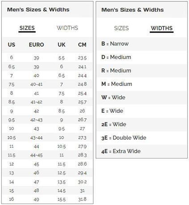Click the UK column header
189x205 pixels.
pyautogui.click(x=62, y=45)
